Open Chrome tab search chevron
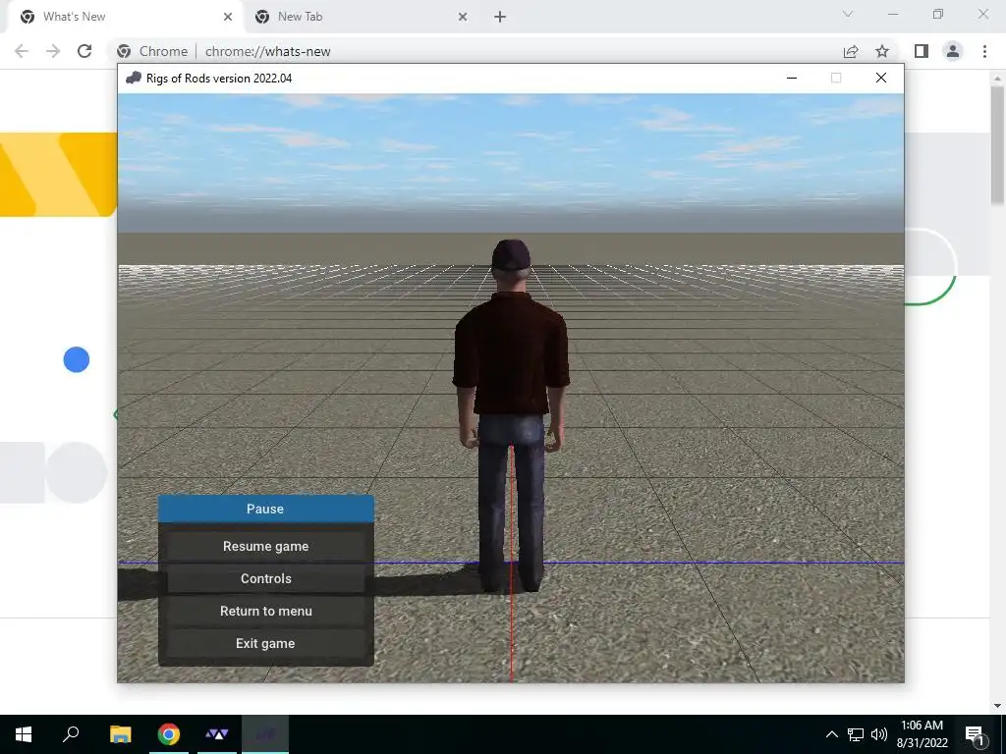The width and height of the screenshot is (1006, 754). [848, 14]
